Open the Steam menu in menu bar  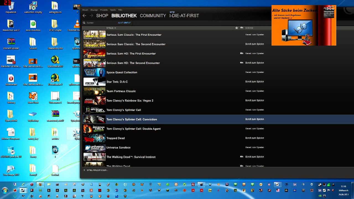[85, 10]
